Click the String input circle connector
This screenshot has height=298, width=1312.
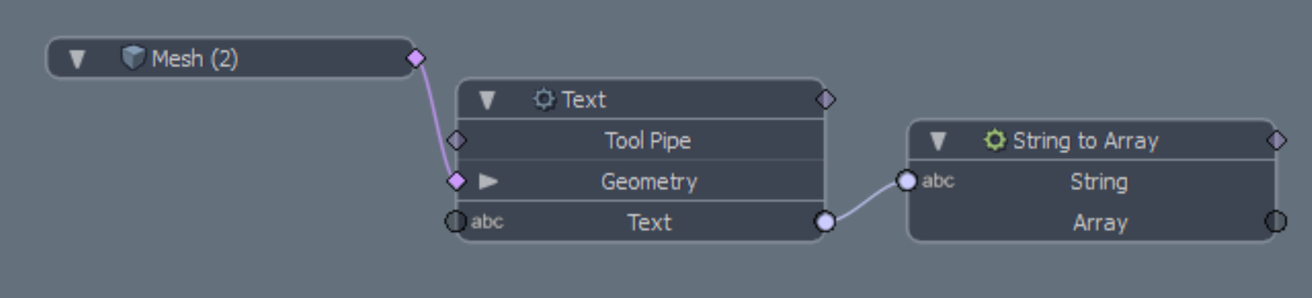point(906,180)
